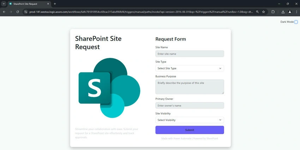Image resolution: width=300 pixels, height=150 pixels.
Task: Open the Select Visibility dropdown
Action: [190, 120]
